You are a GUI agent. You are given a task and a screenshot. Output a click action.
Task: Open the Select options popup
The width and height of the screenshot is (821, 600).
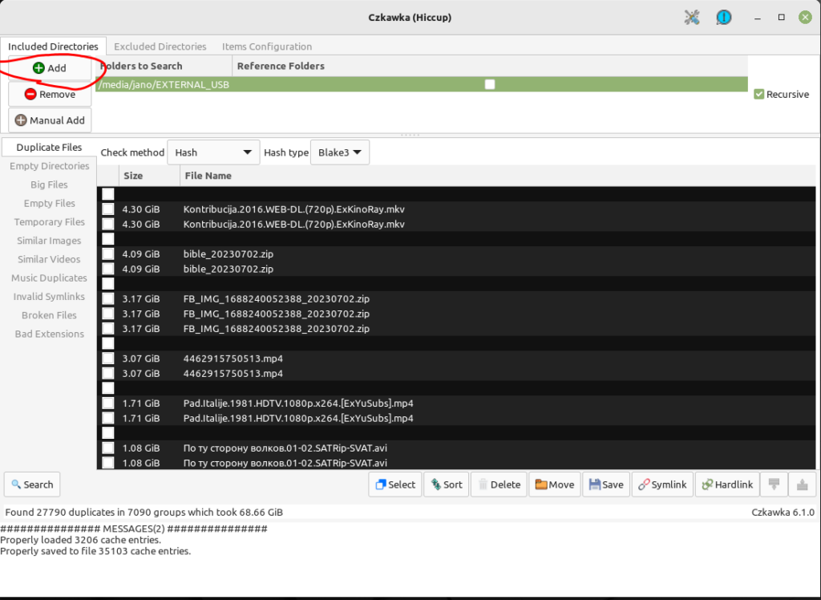tap(394, 484)
